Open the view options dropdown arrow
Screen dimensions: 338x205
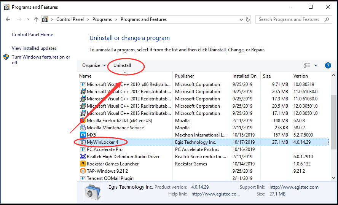point(316,65)
